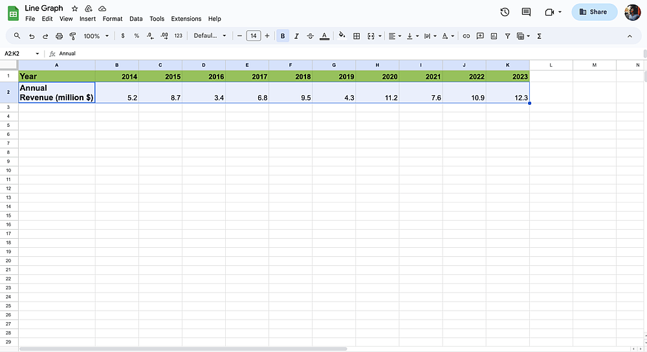Click Increase decimal places icon
Image resolution: width=647 pixels, height=352 pixels.
tap(164, 36)
